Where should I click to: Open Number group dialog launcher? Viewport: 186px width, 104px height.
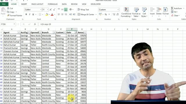[x=119, y=19]
